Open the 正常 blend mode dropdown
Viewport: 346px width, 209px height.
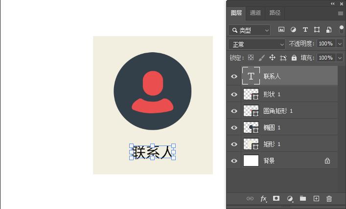(x=257, y=45)
